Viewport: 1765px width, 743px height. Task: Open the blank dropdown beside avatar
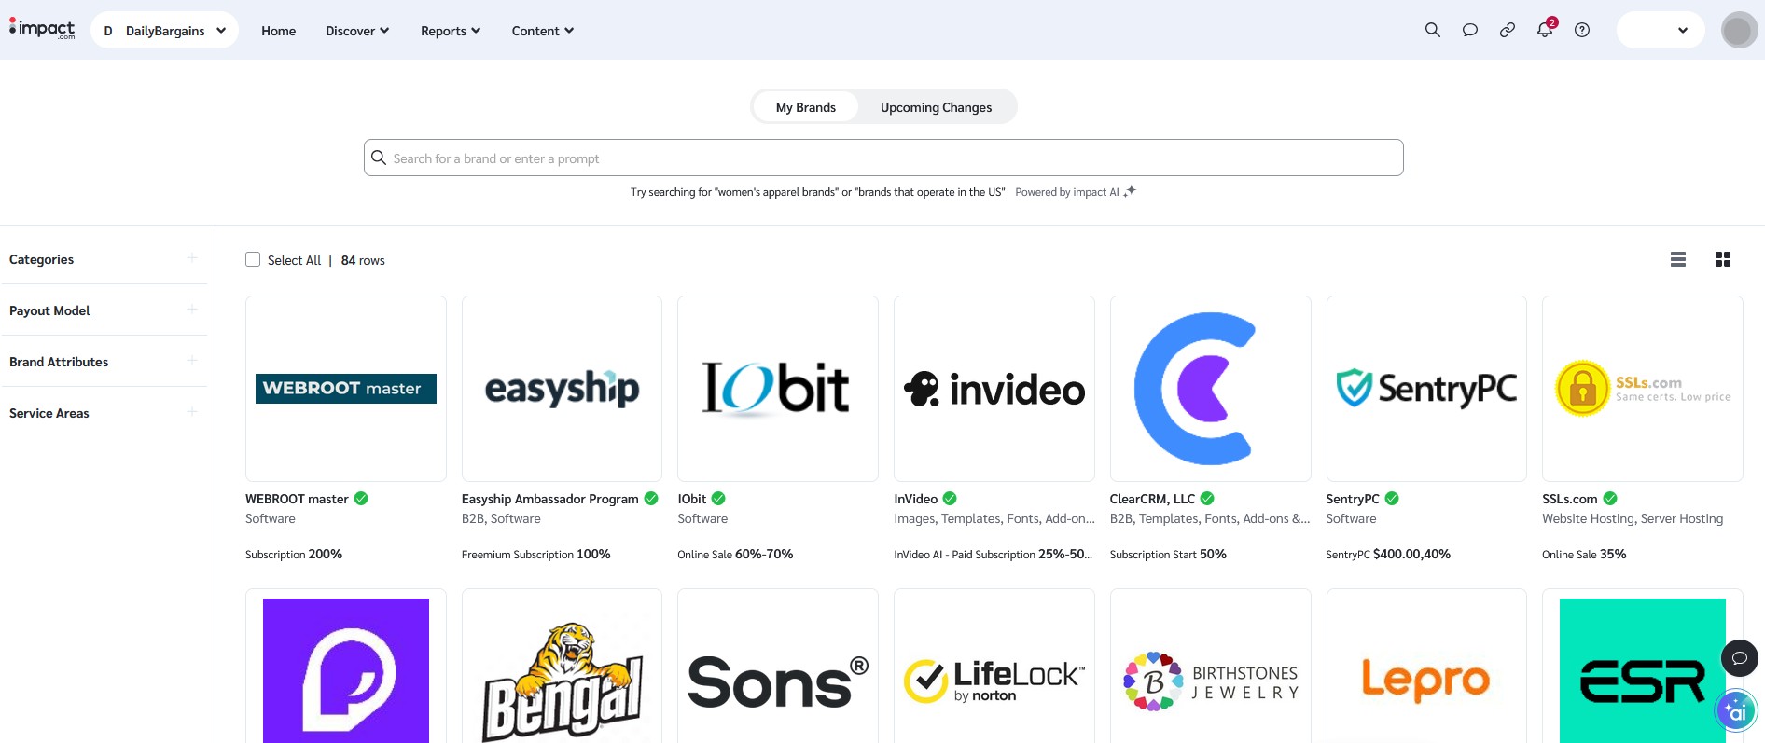[x=1661, y=30]
